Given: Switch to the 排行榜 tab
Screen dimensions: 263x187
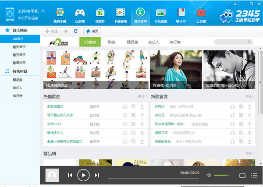Looking at the screenshot, I should (x=175, y=42).
